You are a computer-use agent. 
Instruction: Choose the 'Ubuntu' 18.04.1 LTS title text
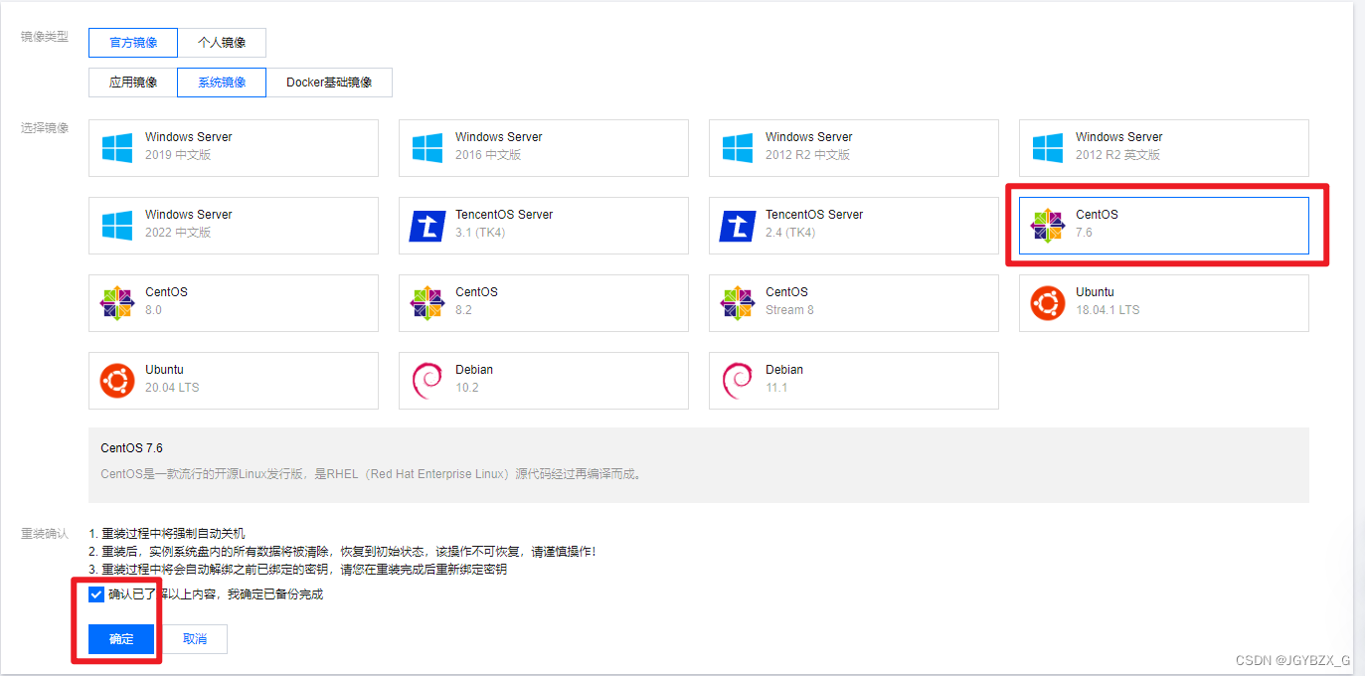pos(1095,292)
